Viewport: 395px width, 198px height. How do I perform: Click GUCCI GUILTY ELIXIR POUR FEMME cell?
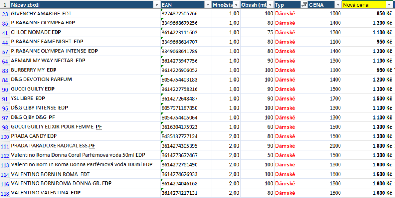[x=85, y=127]
